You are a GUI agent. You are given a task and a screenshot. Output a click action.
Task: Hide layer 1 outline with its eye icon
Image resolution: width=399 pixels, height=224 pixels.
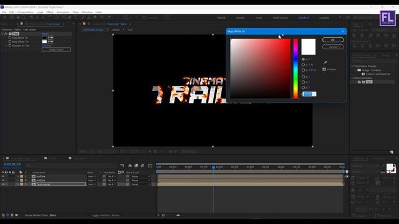[x=2, y=176]
